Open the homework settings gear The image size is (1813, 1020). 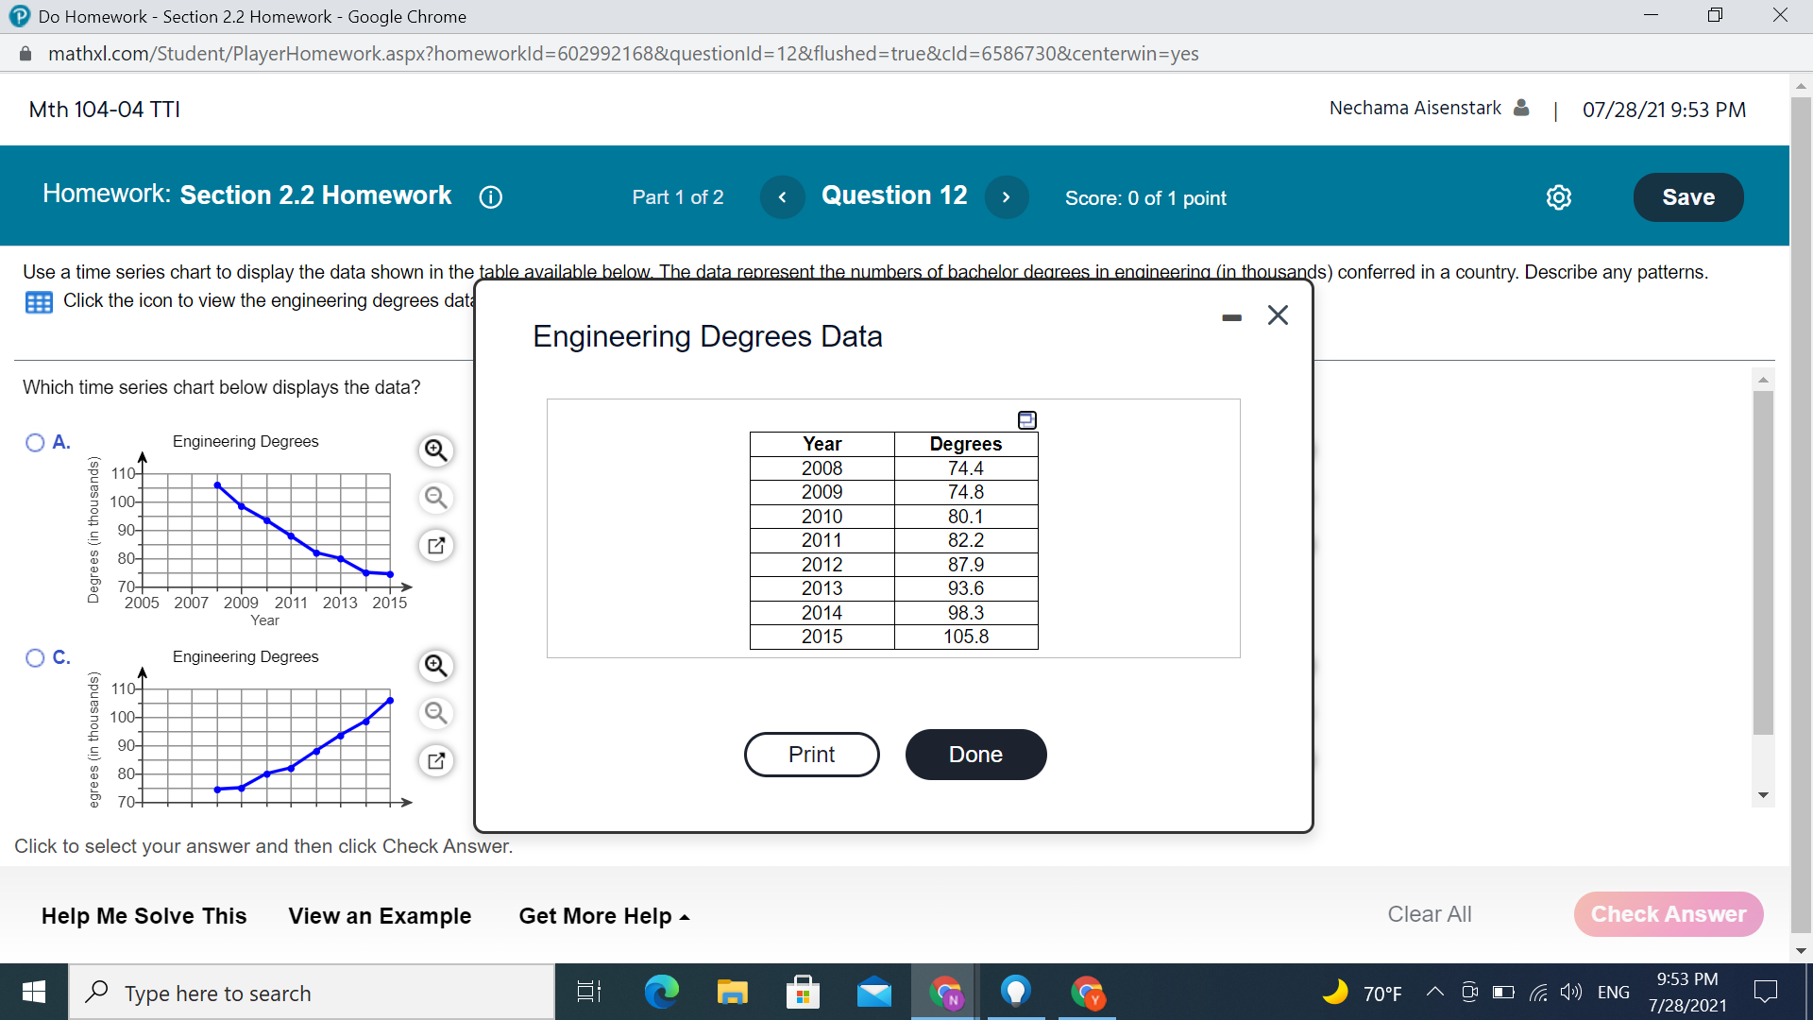click(1558, 197)
